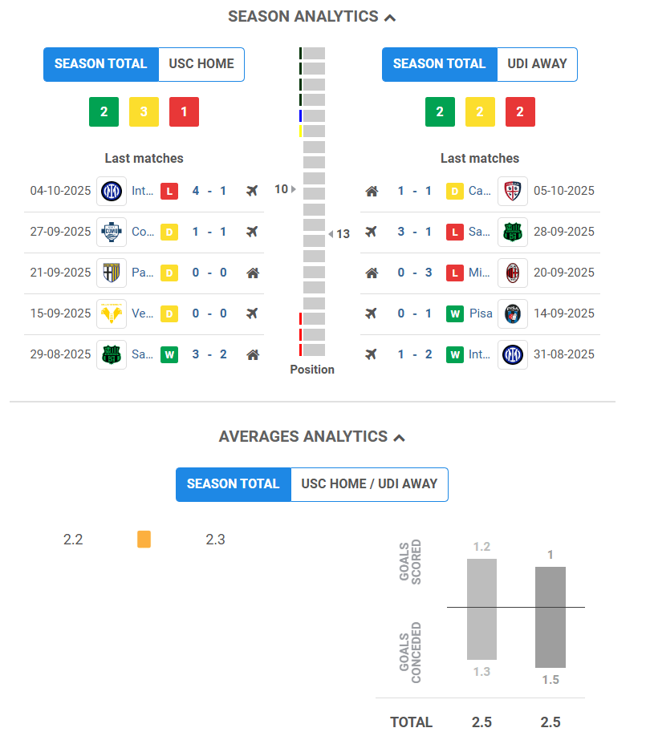Switch right panel to UDI AWAY
This screenshot has height=736, width=646.
pyautogui.click(x=537, y=64)
